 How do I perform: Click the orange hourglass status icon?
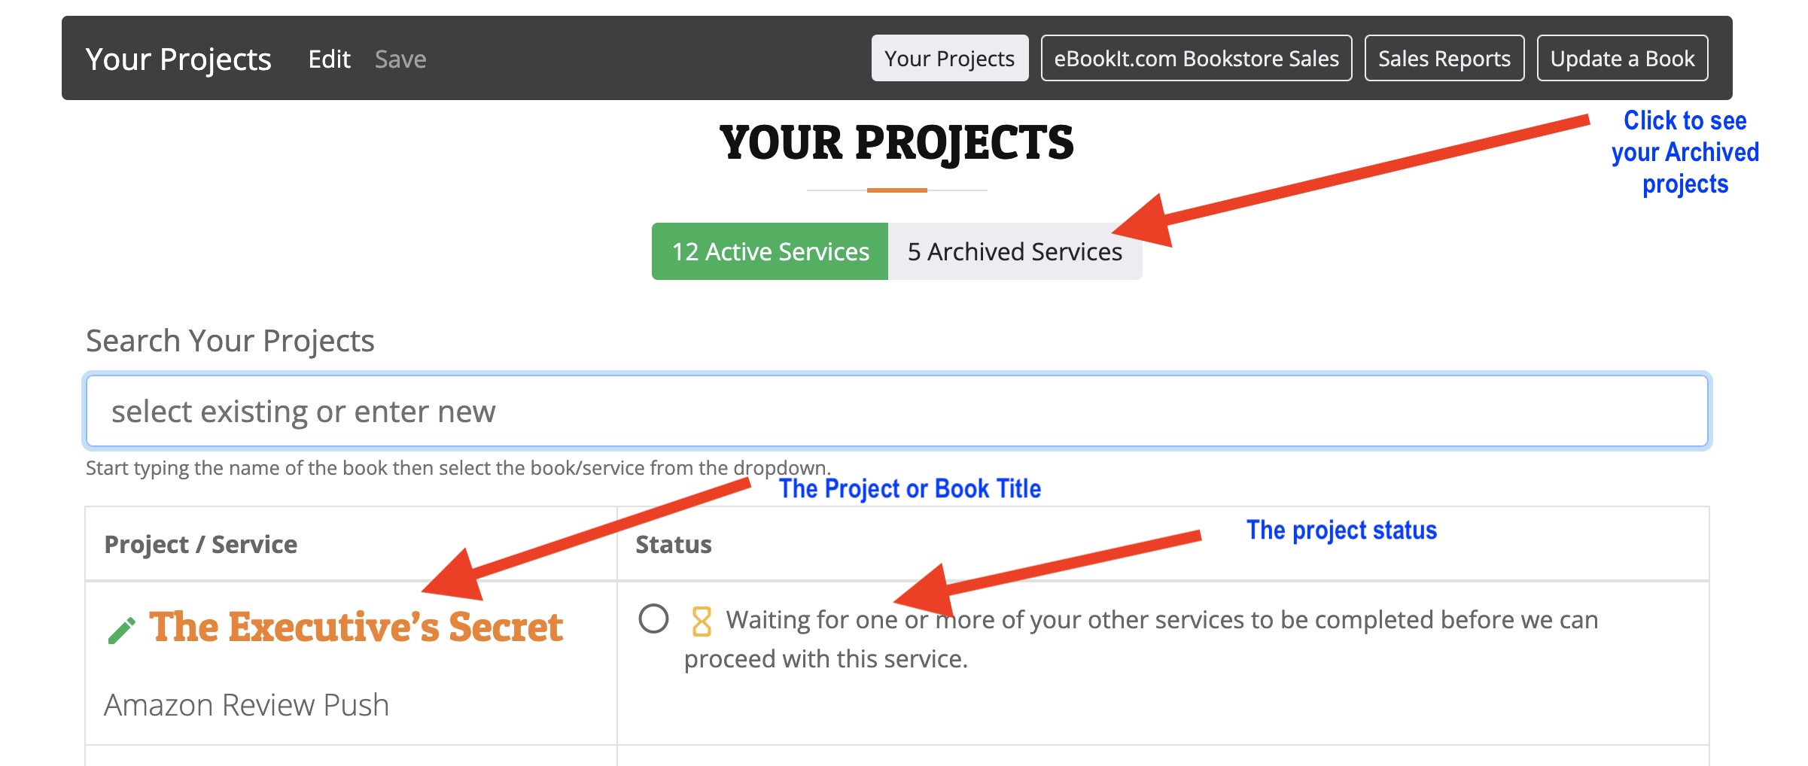(701, 622)
